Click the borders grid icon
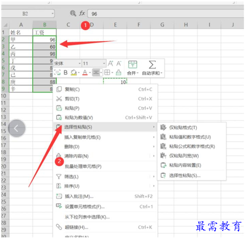This screenshot has height=239, width=245. (107, 73)
